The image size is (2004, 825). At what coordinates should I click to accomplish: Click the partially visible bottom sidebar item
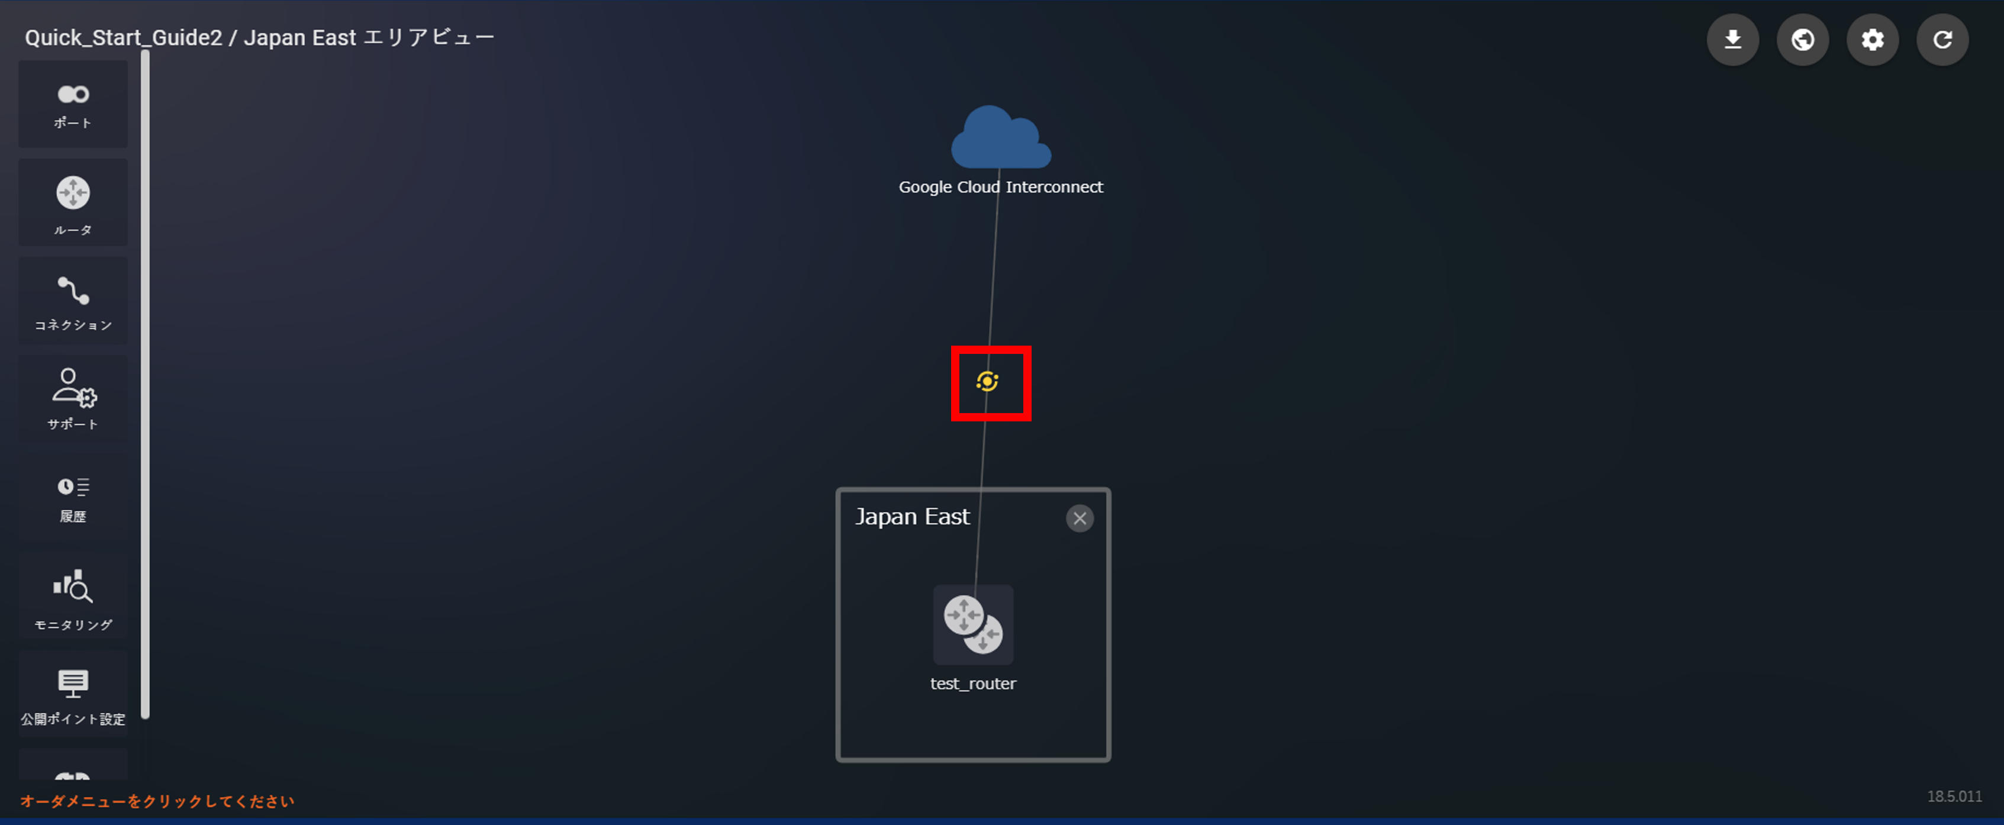pyautogui.click(x=73, y=765)
